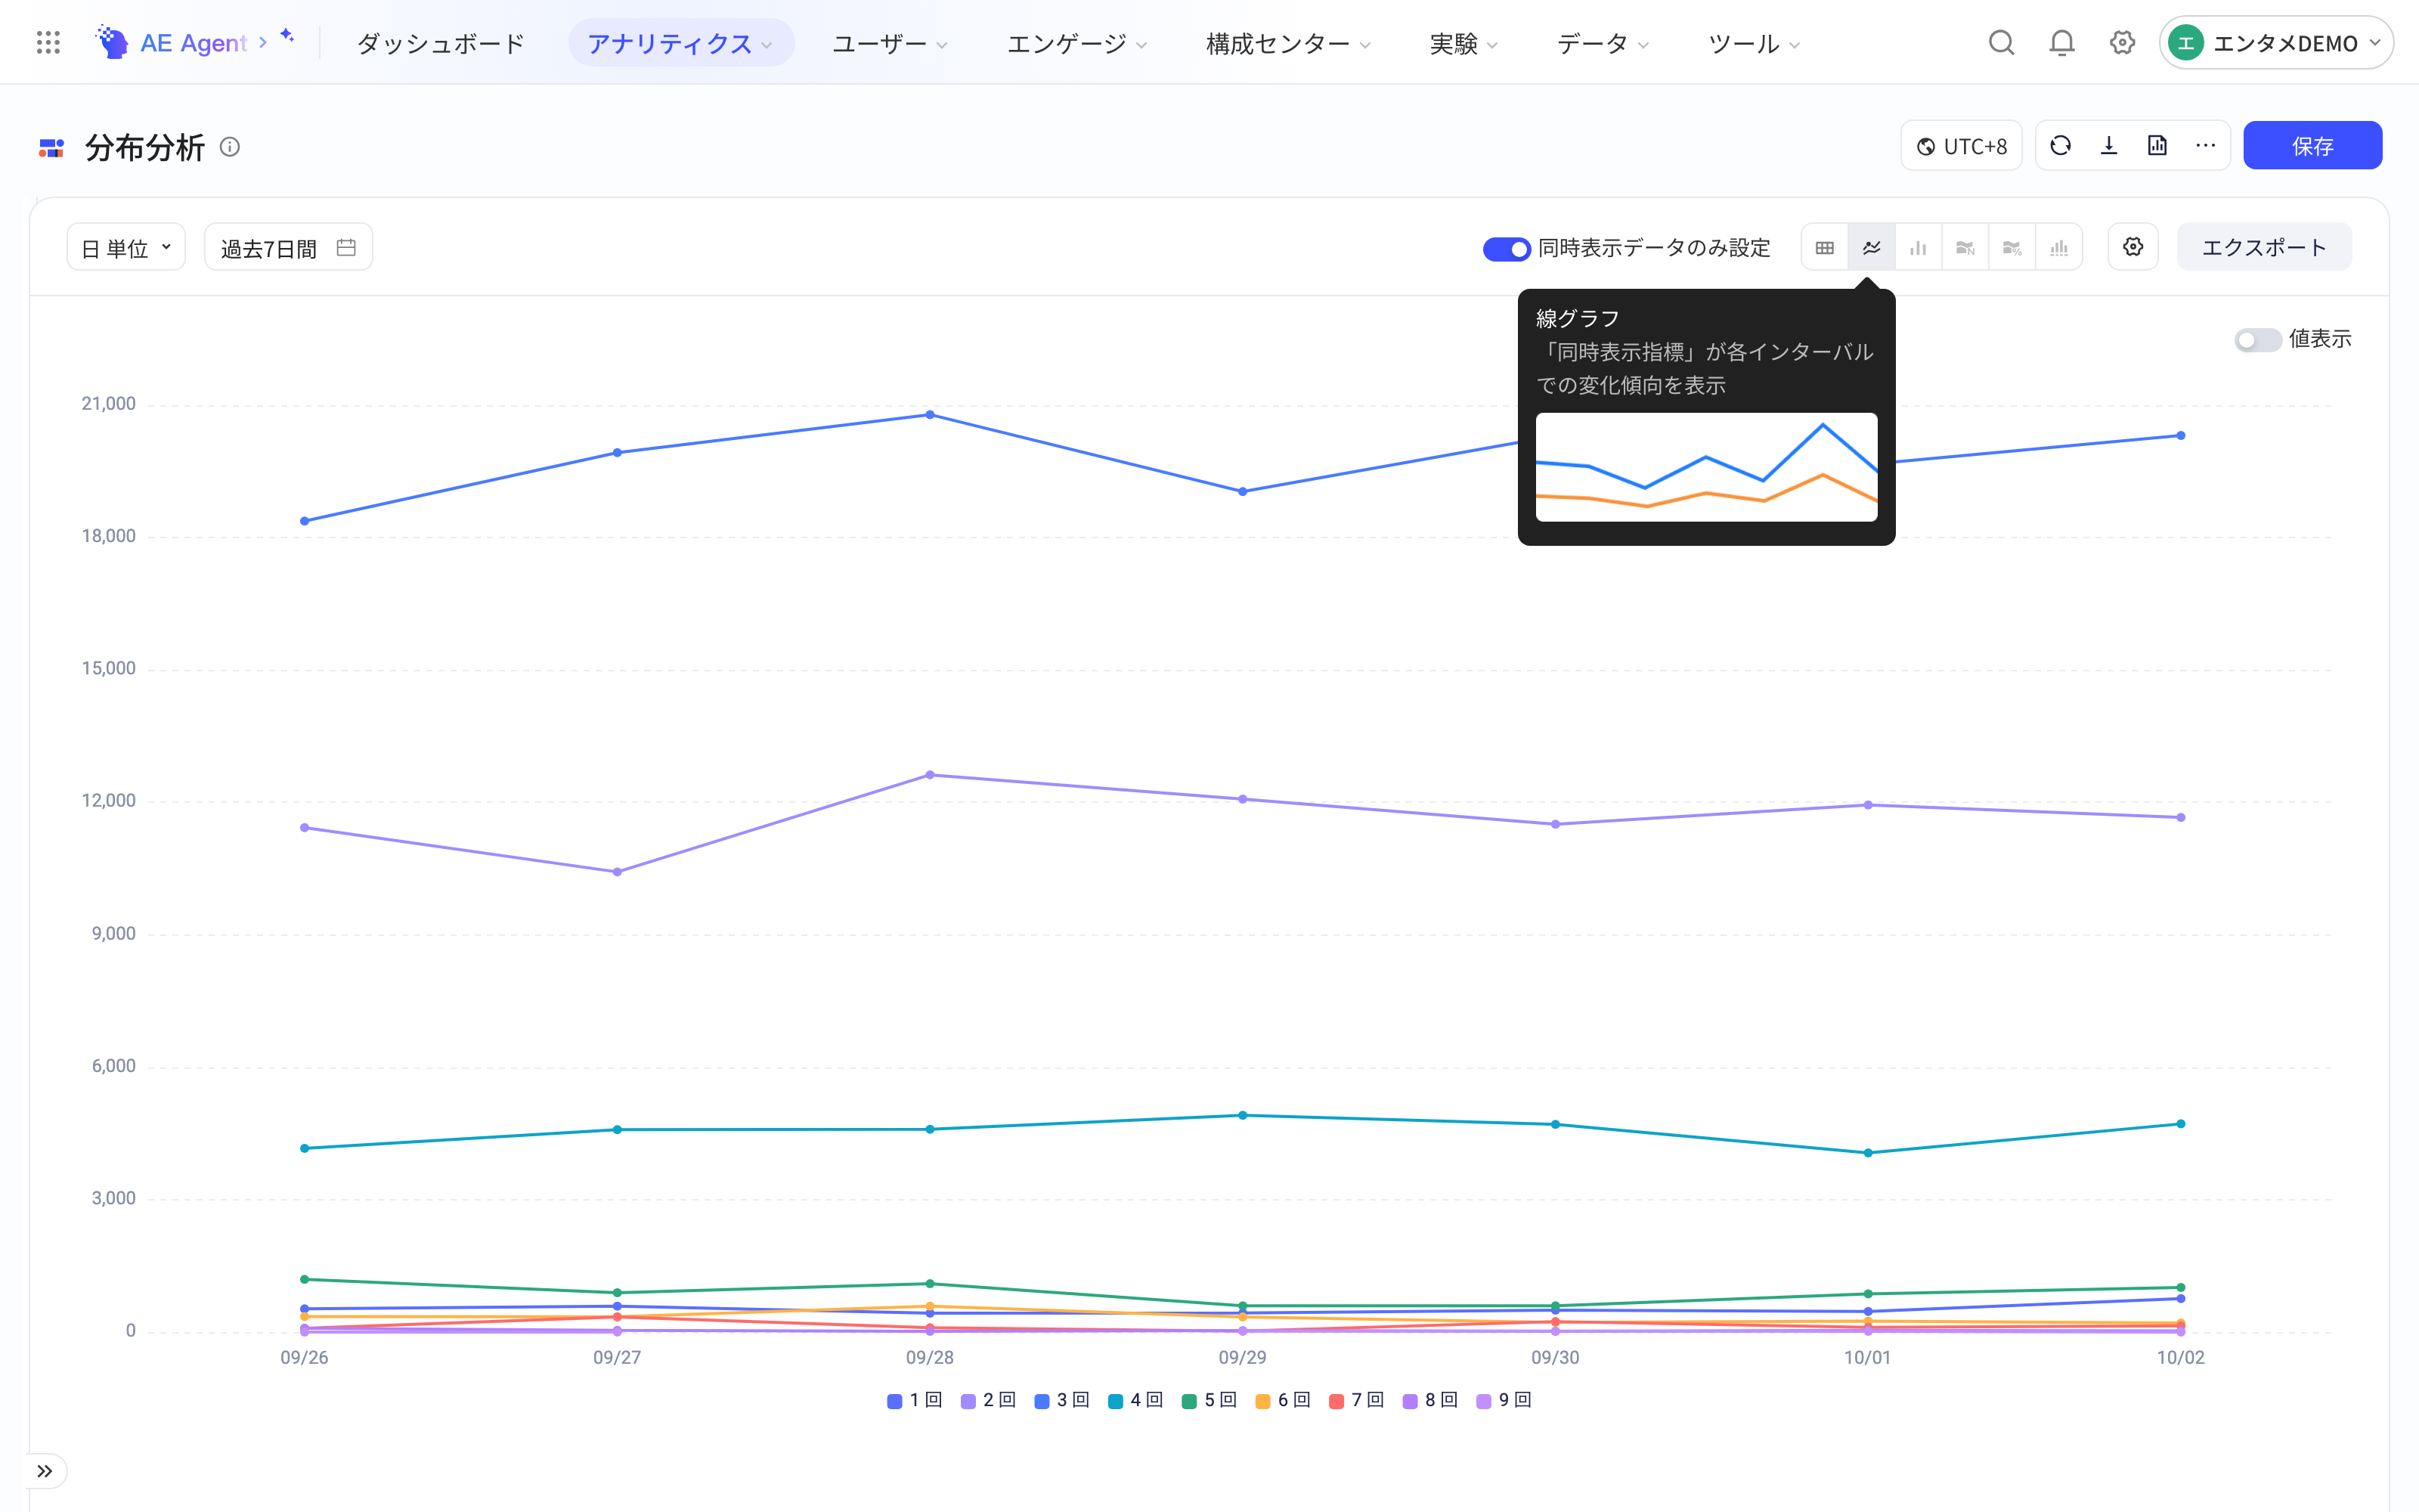Open the ツール menu

(1753, 43)
